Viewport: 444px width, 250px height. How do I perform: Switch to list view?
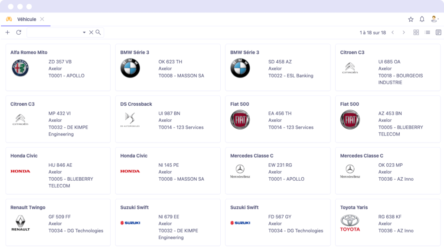click(x=427, y=32)
